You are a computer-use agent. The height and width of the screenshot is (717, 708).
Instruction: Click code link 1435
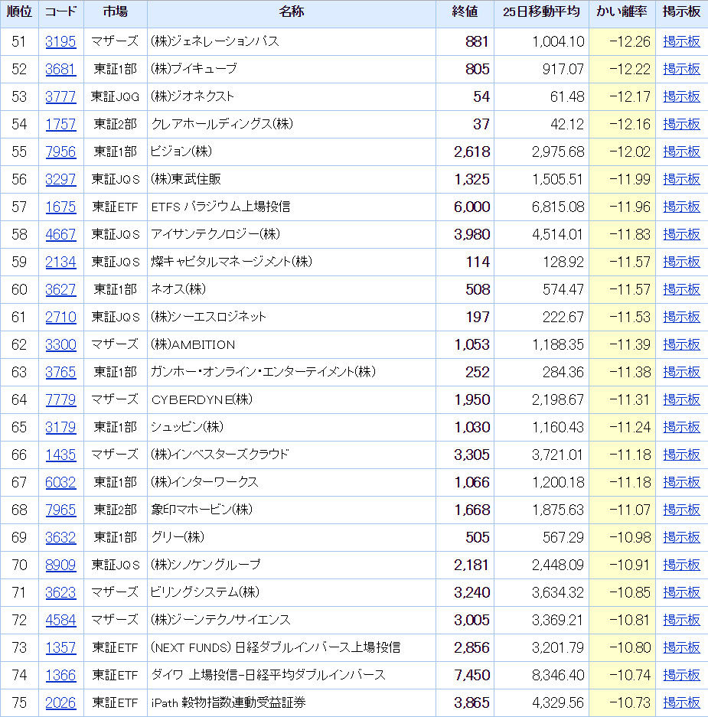(x=60, y=455)
